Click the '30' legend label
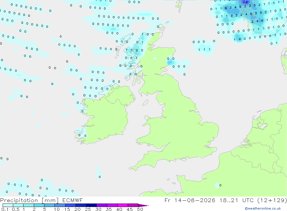 [98, 209]
